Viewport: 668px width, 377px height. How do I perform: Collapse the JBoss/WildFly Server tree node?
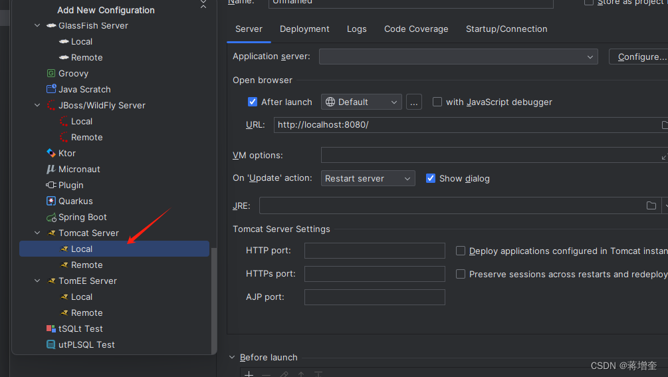(x=37, y=105)
